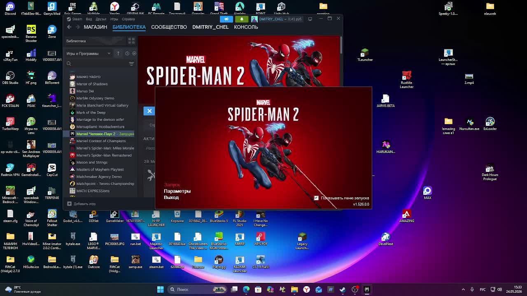Open advanced filter options icon in Steam
This screenshot has height=296, width=527.
[x=131, y=64]
